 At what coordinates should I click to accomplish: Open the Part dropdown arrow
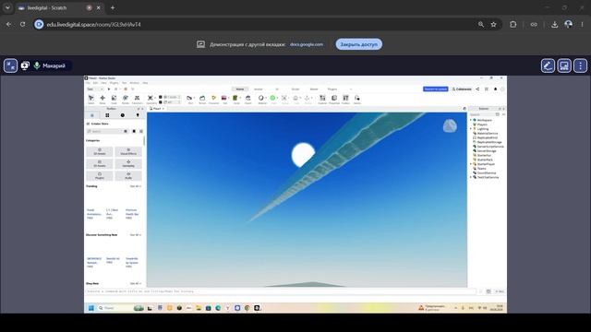(194, 99)
